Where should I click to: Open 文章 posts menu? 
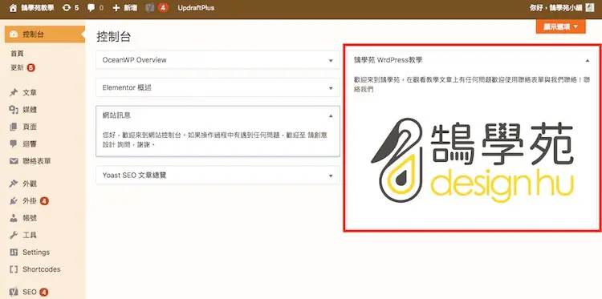point(30,93)
